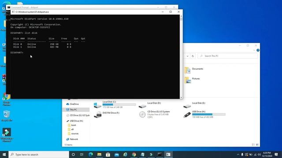
Task: Click the Command Prompt title bar icon
Action: (x=9, y=7)
